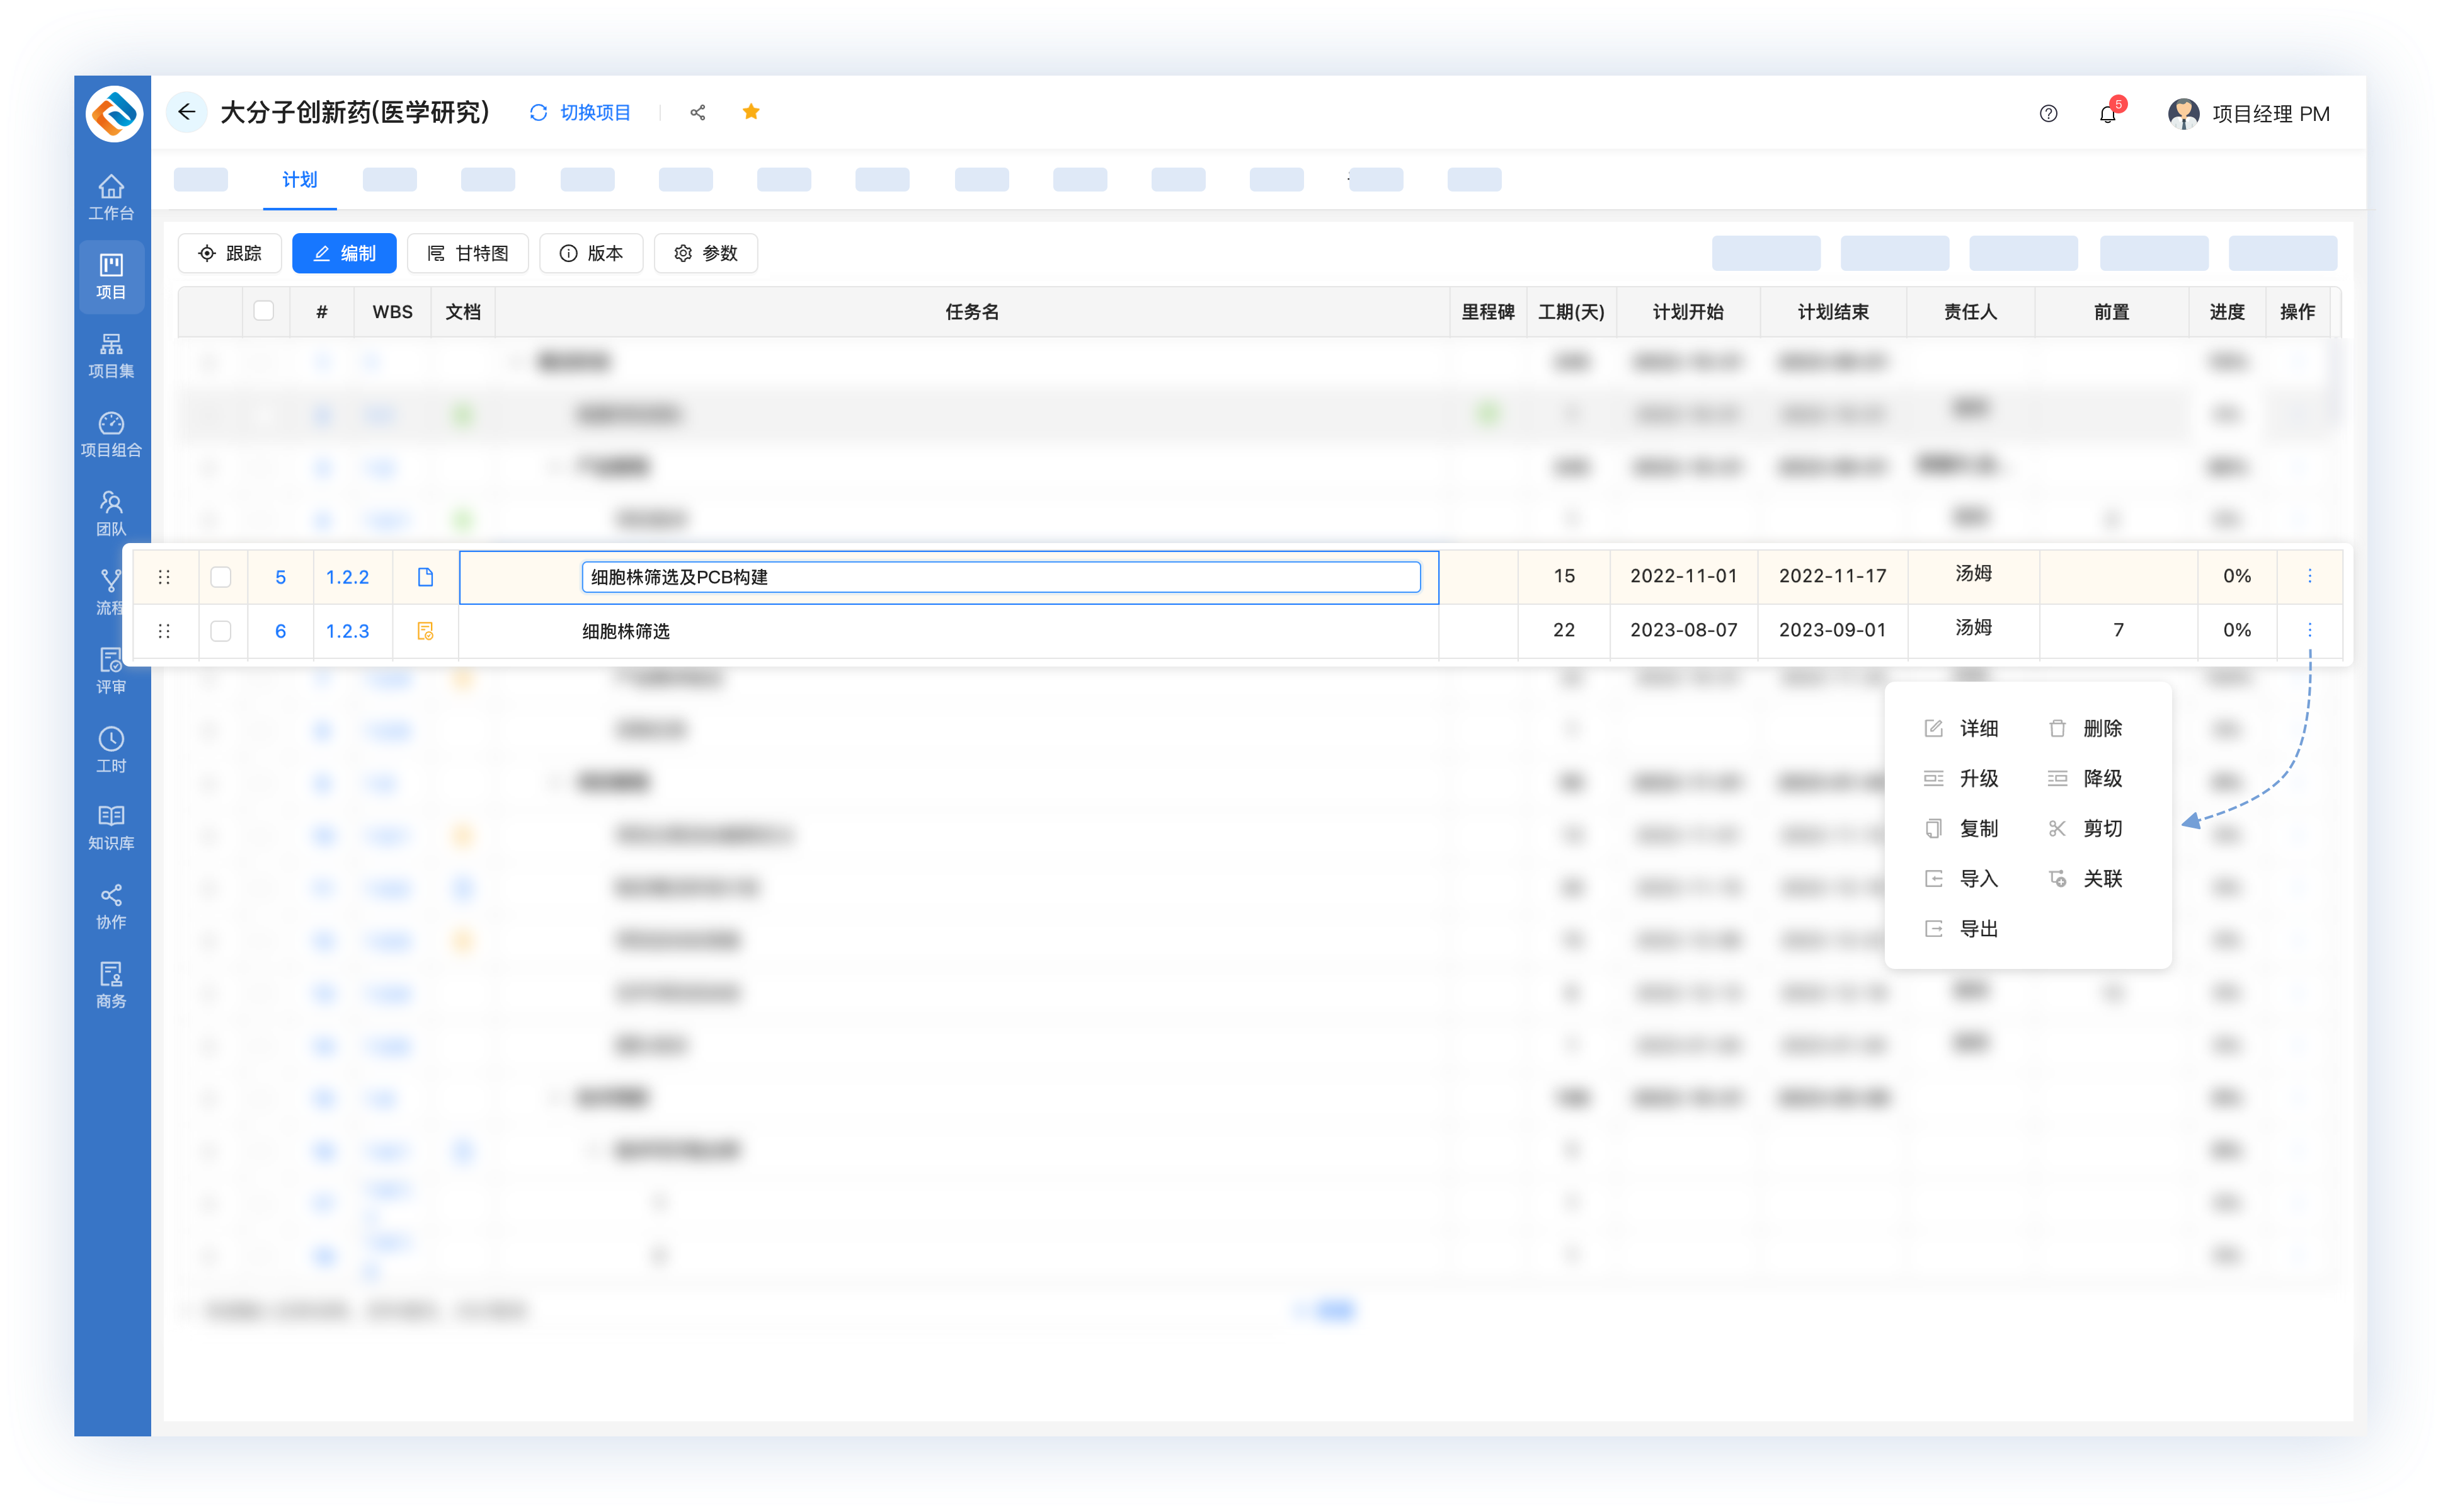Click the task name input field
Viewport: 2443px width, 1512px height.
pos(1000,577)
